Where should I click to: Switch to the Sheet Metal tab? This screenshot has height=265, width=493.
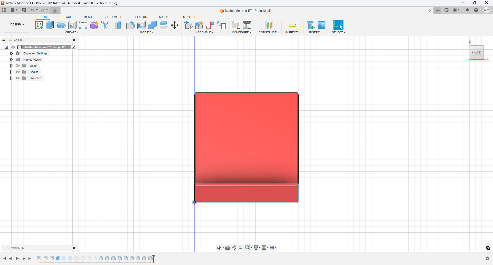click(113, 17)
